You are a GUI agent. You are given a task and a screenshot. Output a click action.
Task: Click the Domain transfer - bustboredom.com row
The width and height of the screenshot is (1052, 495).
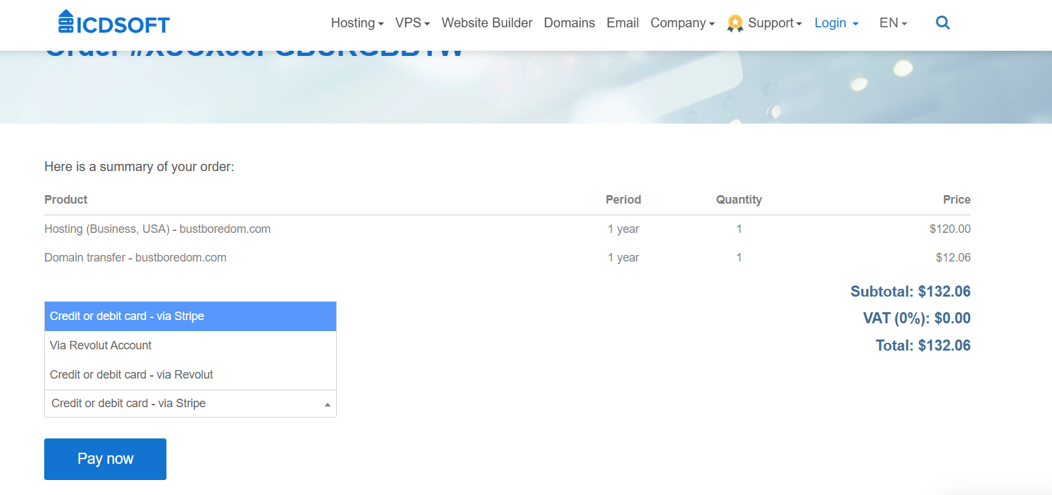[507, 258]
